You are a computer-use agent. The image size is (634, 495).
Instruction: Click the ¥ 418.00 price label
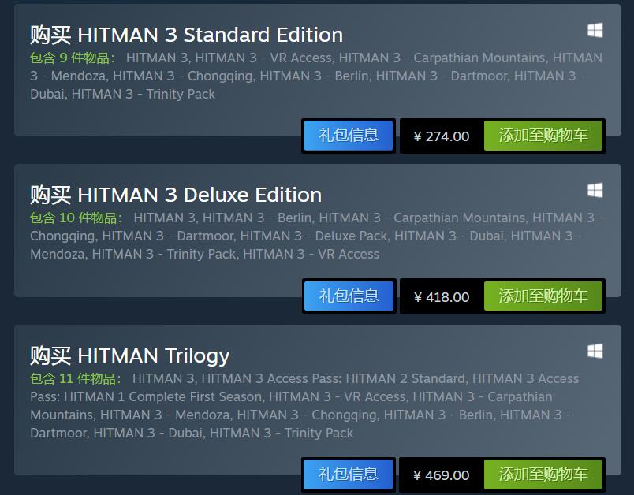(441, 297)
